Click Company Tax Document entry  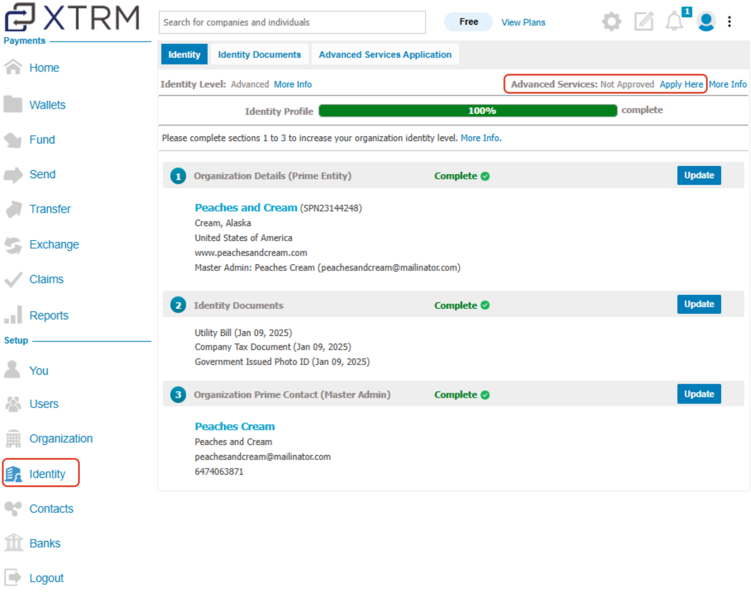click(273, 347)
